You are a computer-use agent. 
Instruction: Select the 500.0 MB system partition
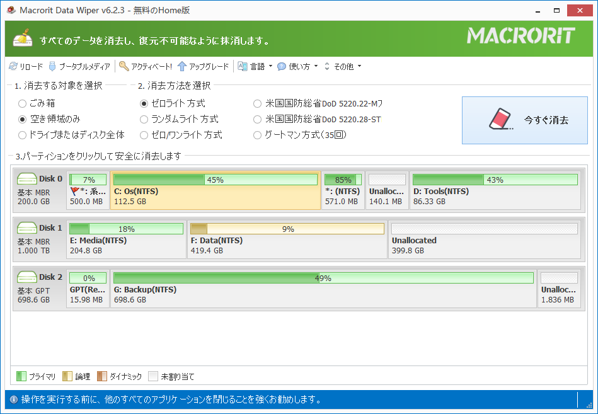[88, 190]
